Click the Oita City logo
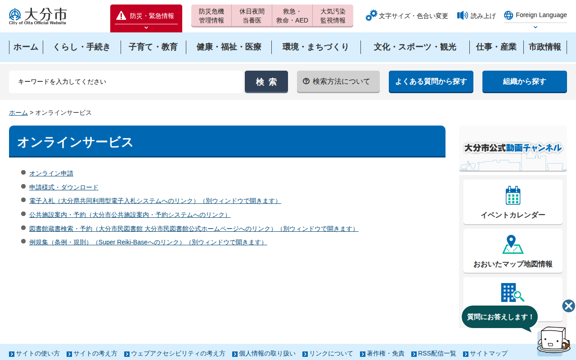Viewport: 576px width, 360px height. point(38,16)
